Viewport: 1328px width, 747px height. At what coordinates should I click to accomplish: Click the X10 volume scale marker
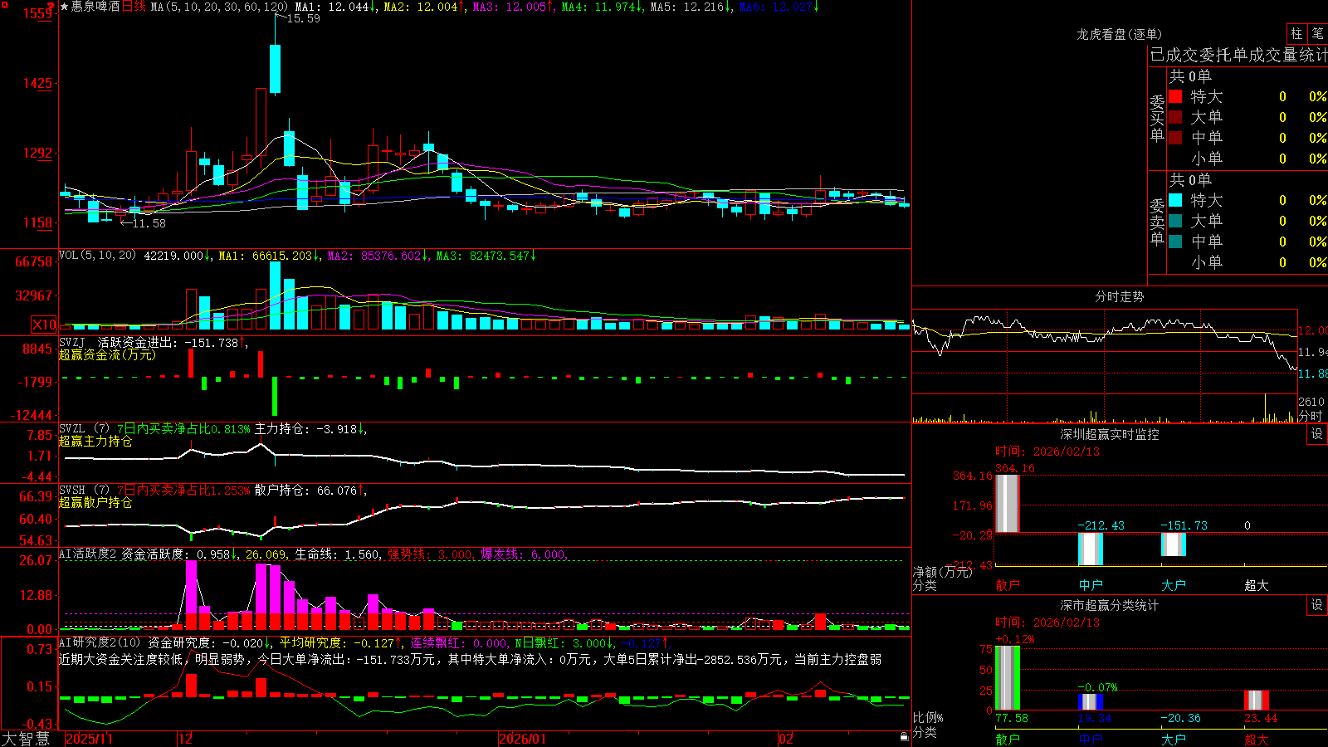pyautogui.click(x=44, y=325)
